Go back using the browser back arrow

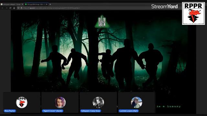click(3, 8)
